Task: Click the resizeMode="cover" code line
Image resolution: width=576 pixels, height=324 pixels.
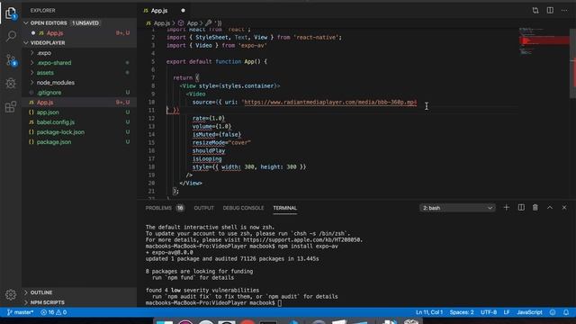Action: (x=221, y=142)
